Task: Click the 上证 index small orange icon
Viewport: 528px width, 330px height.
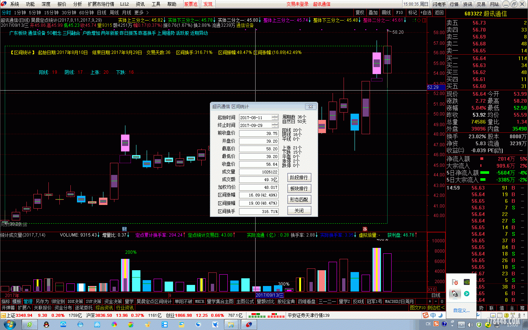Action: (x=3, y=315)
